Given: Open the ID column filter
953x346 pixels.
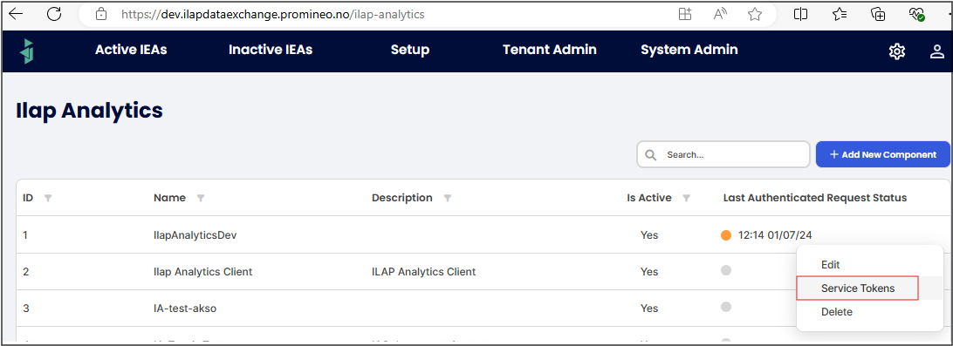Looking at the screenshot, I should [48, 198].
